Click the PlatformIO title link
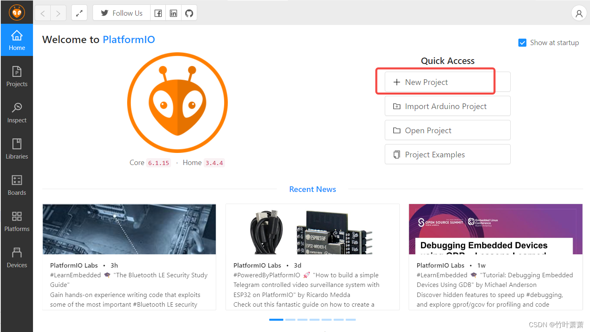 click(129, 39)
